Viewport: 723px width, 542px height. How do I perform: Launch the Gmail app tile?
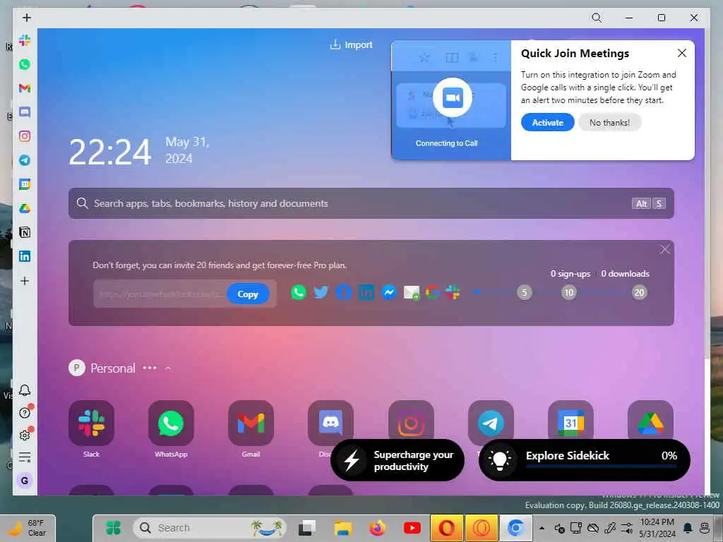click(251, 423)
